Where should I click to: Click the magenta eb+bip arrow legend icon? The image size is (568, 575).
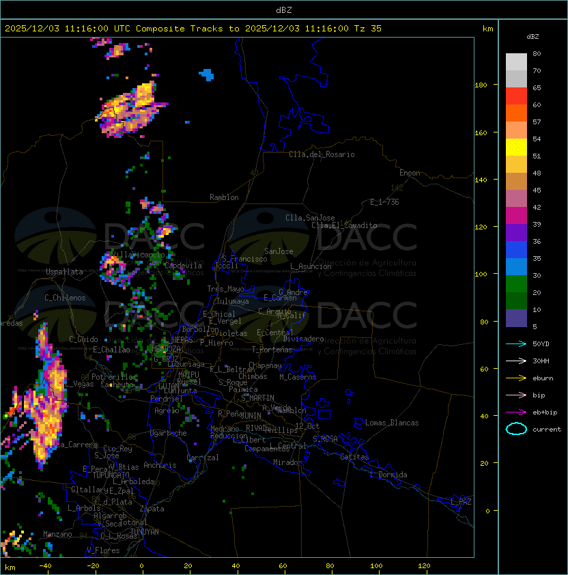tap(516, 412)
